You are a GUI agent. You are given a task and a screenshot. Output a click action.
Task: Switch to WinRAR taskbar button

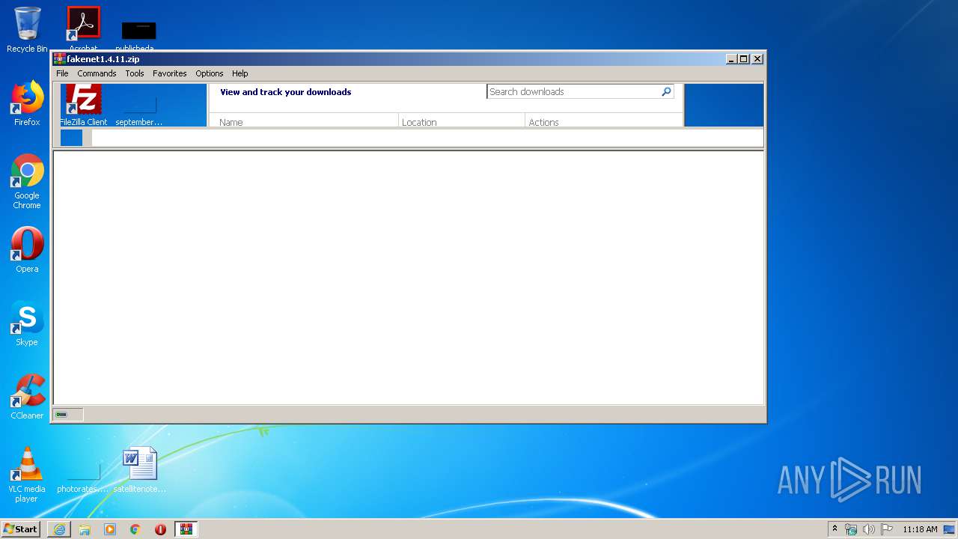pos(186,529)
